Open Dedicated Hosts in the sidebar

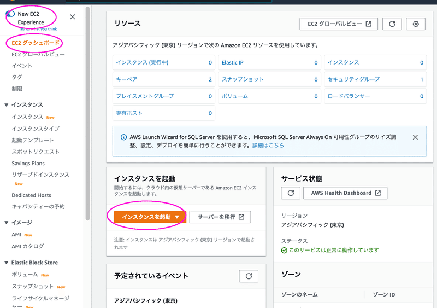click(x=31, y=195)
